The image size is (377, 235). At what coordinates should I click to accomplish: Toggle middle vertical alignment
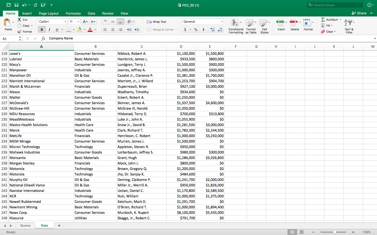click(x=113, y=22)
